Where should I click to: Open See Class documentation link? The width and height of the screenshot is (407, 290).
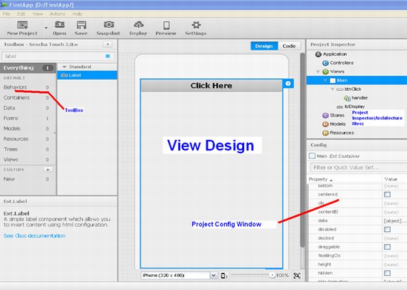34,236
